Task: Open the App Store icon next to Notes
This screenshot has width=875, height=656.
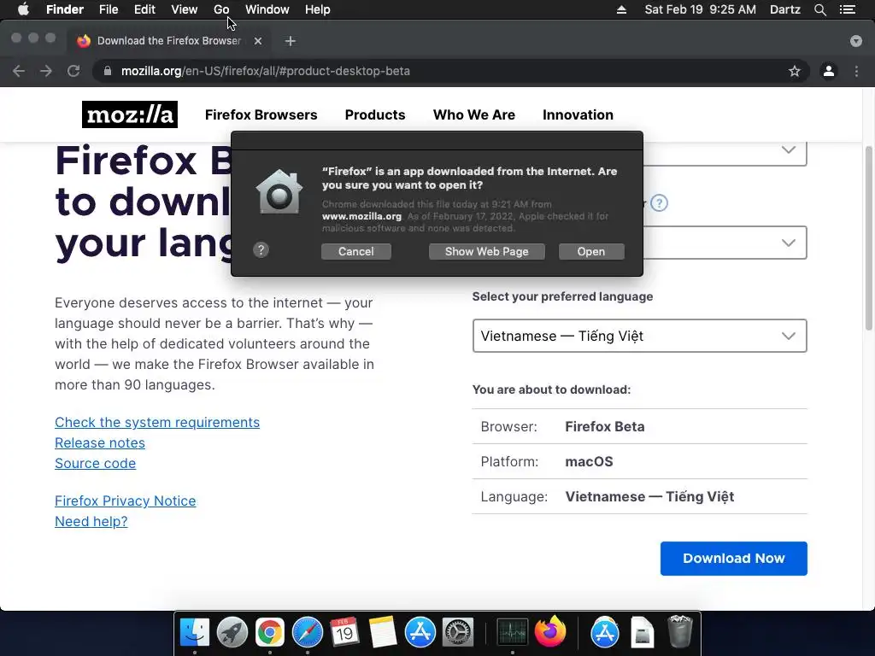Action: pyautogui.click(x=420, y=633)
